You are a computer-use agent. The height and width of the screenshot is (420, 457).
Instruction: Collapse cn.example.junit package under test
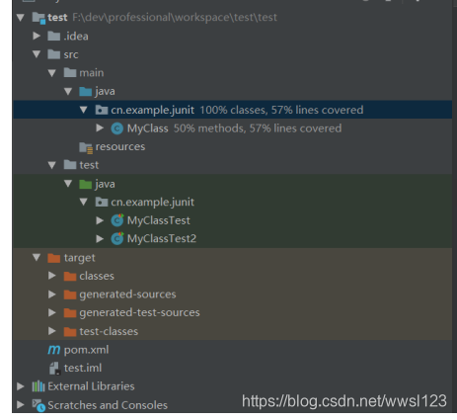coord(84,202)
